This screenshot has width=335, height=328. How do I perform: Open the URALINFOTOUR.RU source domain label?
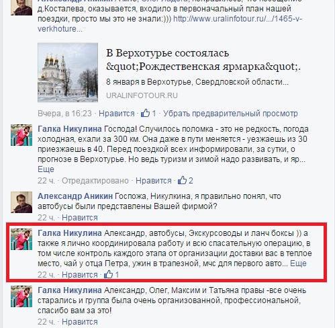(142, 95)
